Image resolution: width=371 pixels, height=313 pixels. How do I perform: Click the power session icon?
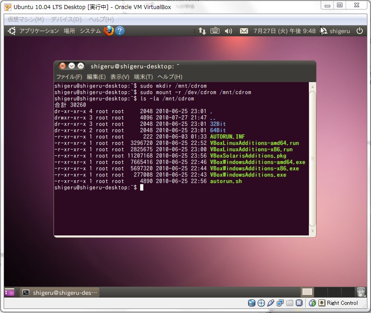360,31
